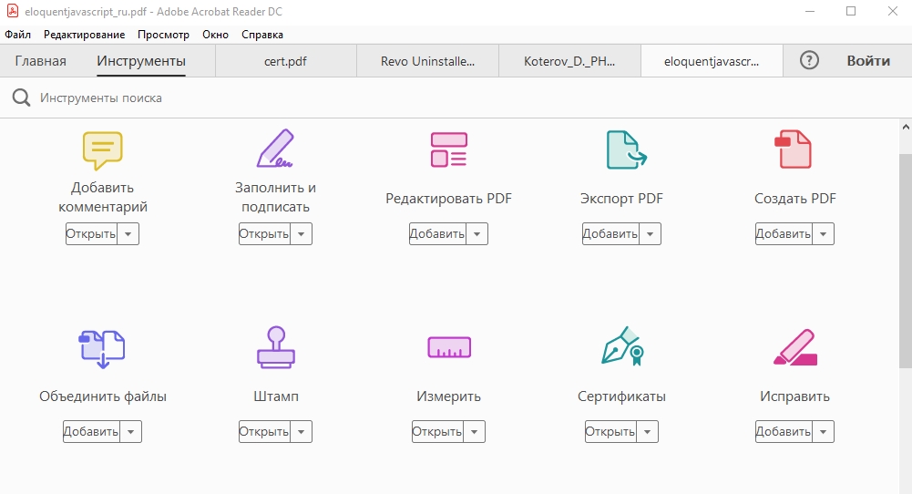This screenshot has height=494, width=912.
Task: Click the Stamp tool icon
Action: pos(276,347)
